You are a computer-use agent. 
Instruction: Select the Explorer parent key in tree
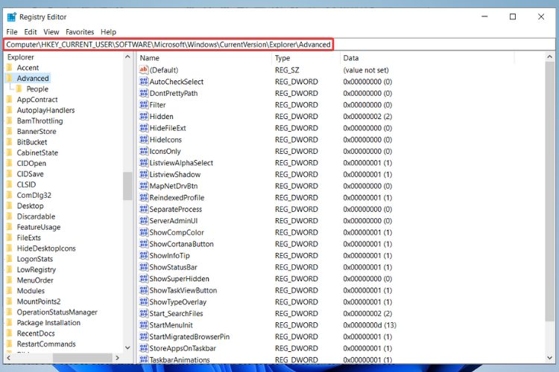[21, 57]
